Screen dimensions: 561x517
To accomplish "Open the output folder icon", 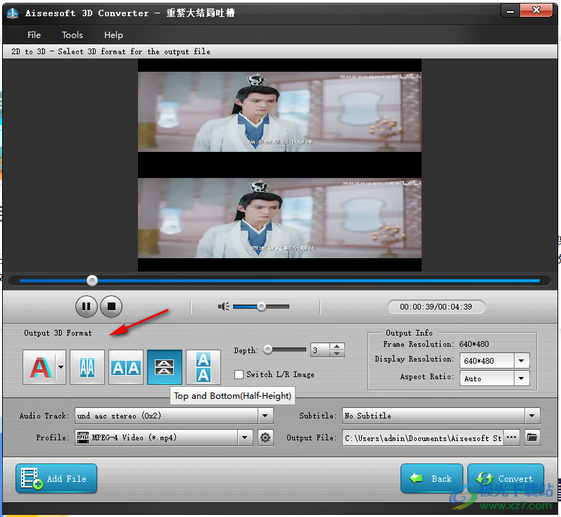I will pyautogui.click(x=532, y=438).
